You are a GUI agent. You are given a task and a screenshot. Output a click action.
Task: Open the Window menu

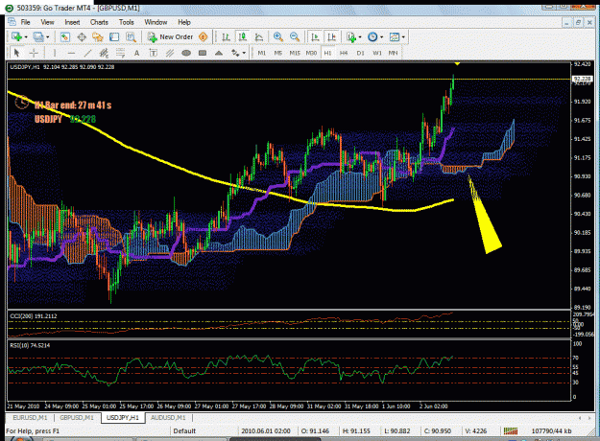point(156,22)
